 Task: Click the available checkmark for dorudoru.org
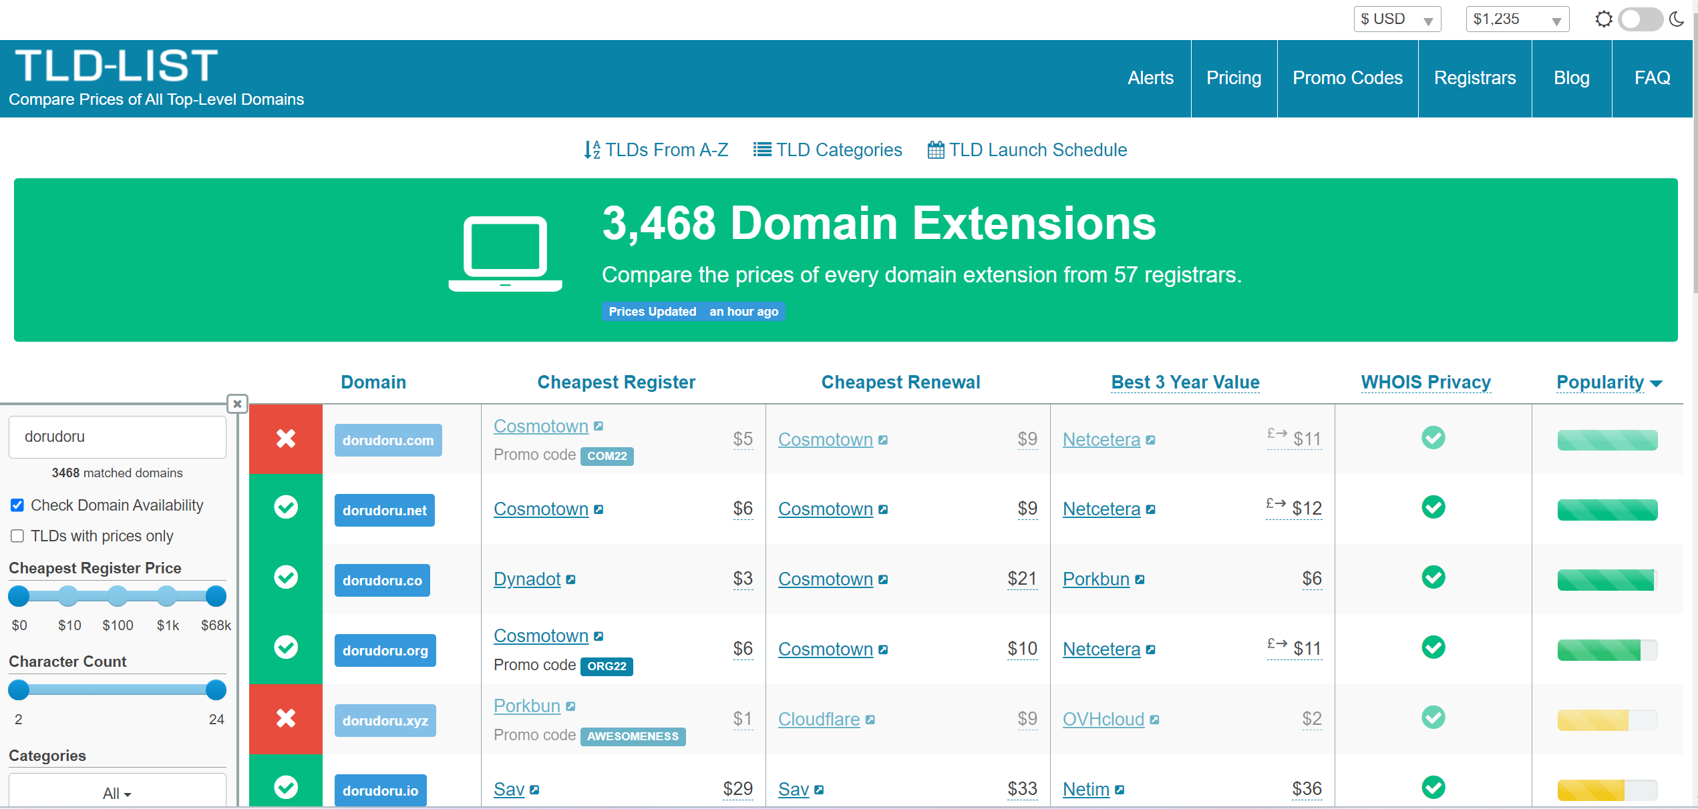tap(286, 647)
